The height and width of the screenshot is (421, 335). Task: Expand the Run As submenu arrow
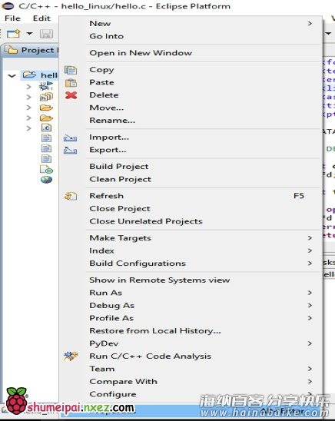(310, 293)
